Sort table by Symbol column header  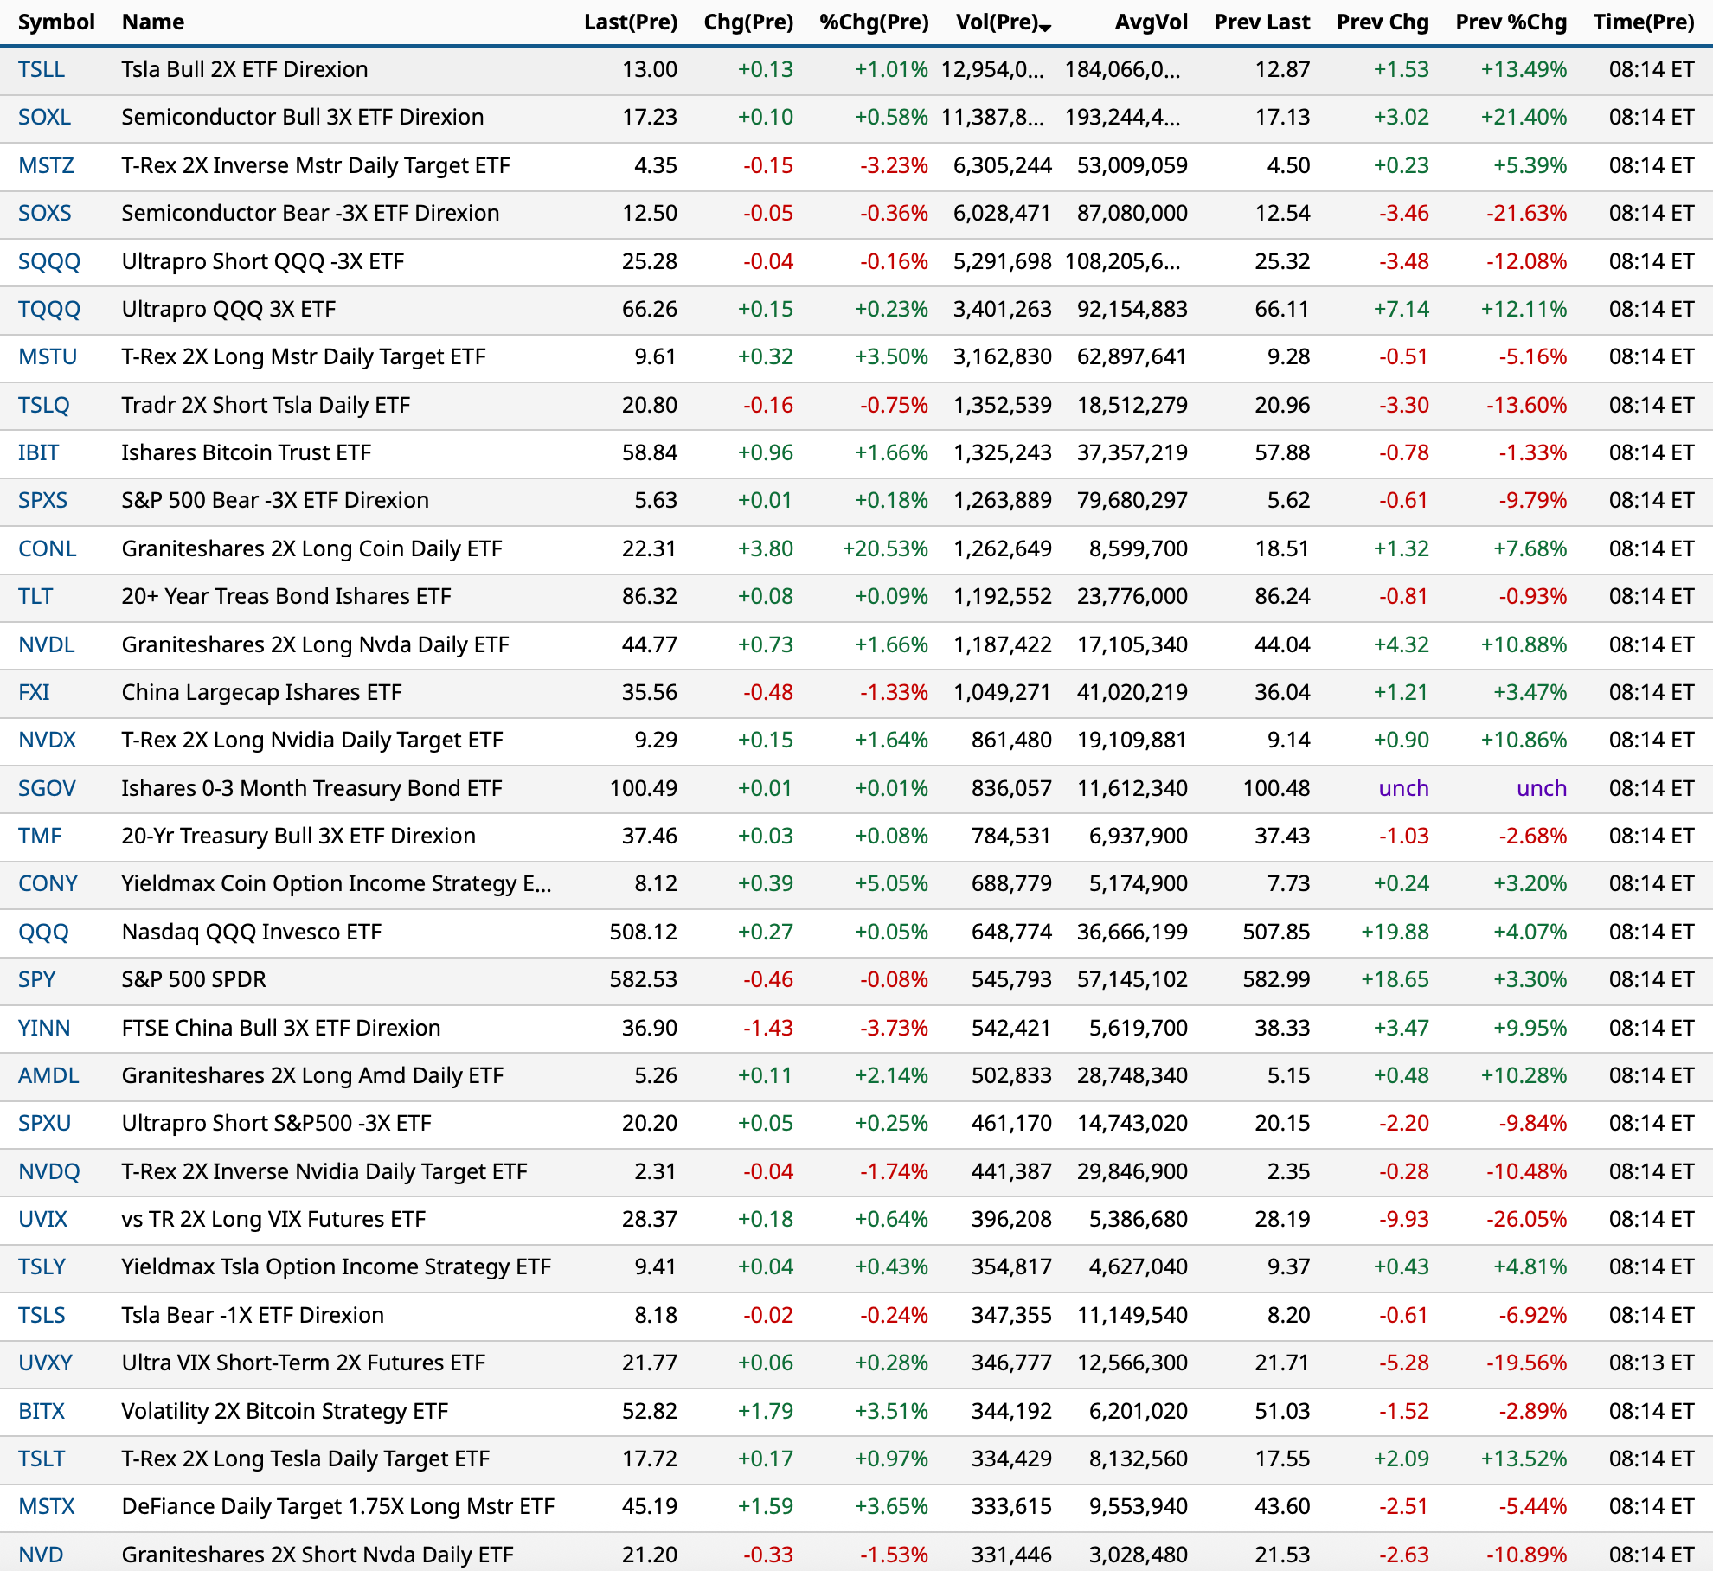coord(56,22)
